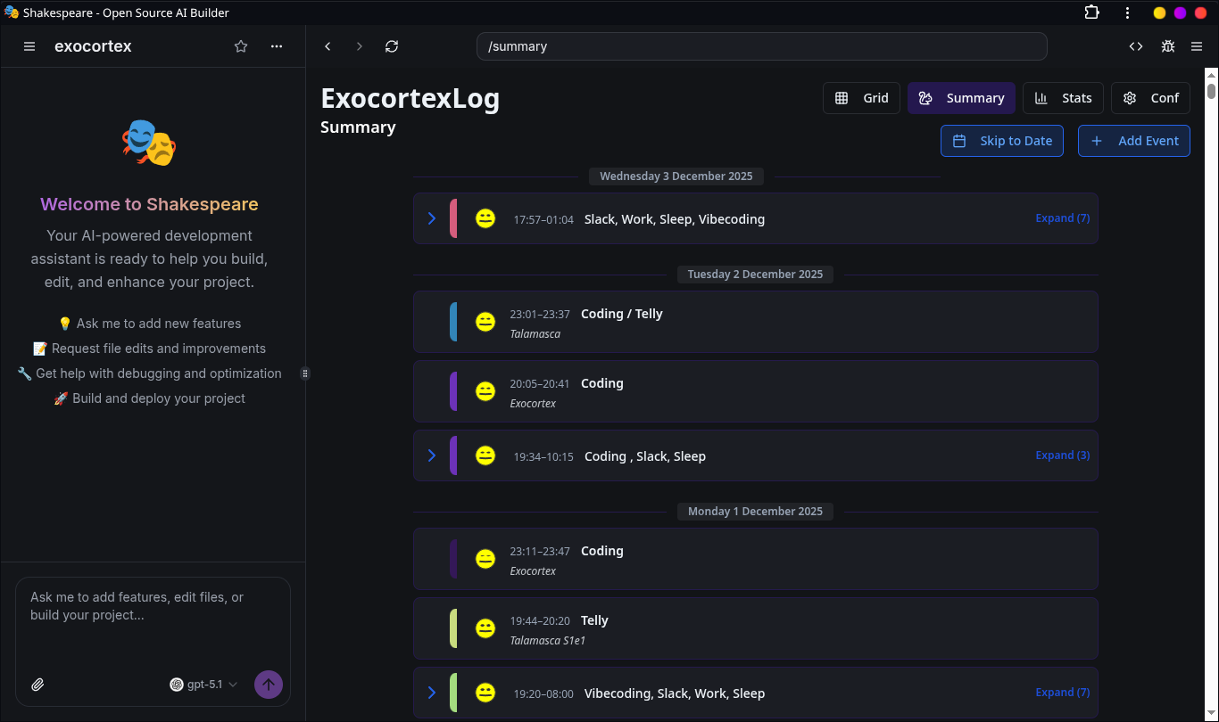
Task: Open the code view icon
Action: coord(1136,46)
